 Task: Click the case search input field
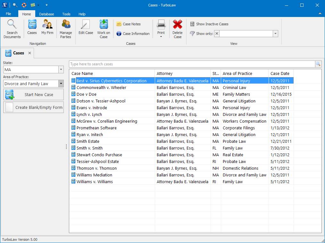192,64
